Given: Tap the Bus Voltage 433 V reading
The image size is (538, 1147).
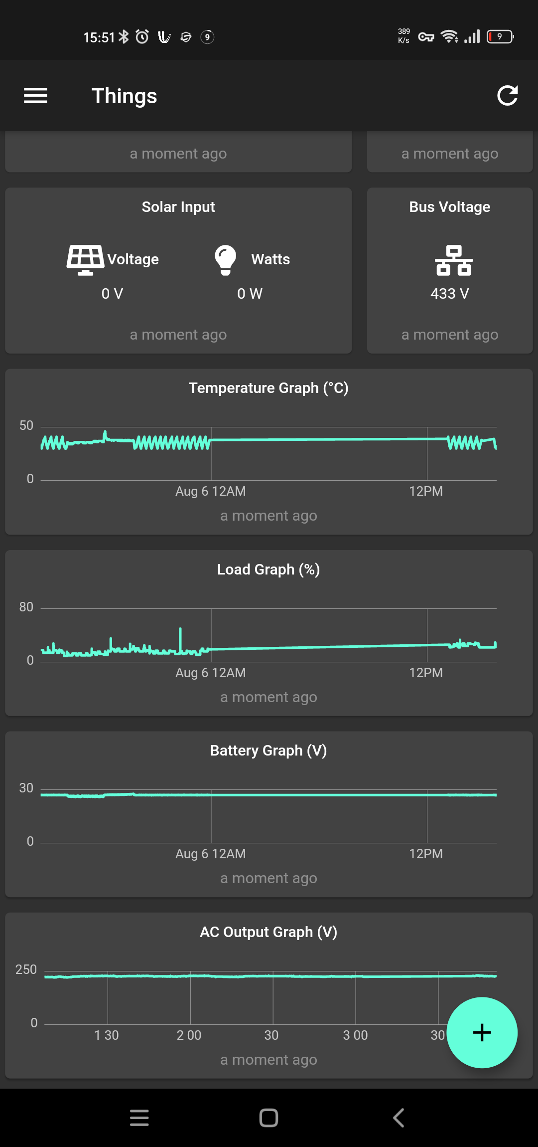Looking at the screenshot, I should [449, 294].
